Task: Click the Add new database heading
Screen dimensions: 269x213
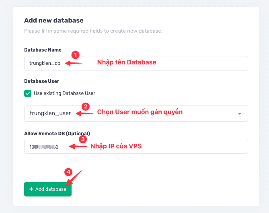Action: click(54, 20)
